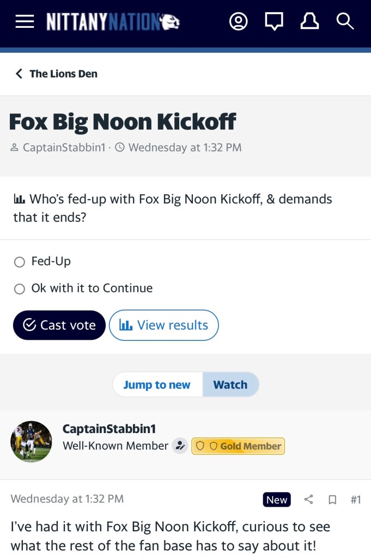
Task: Open the user account icon
Action: pyautogui.click(x=238, y=22)
